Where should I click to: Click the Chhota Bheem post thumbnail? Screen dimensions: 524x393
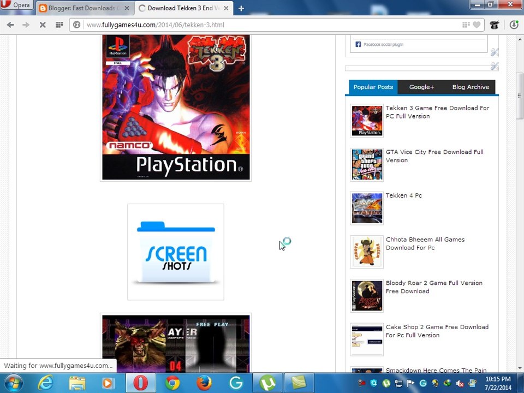click(367, 252)
